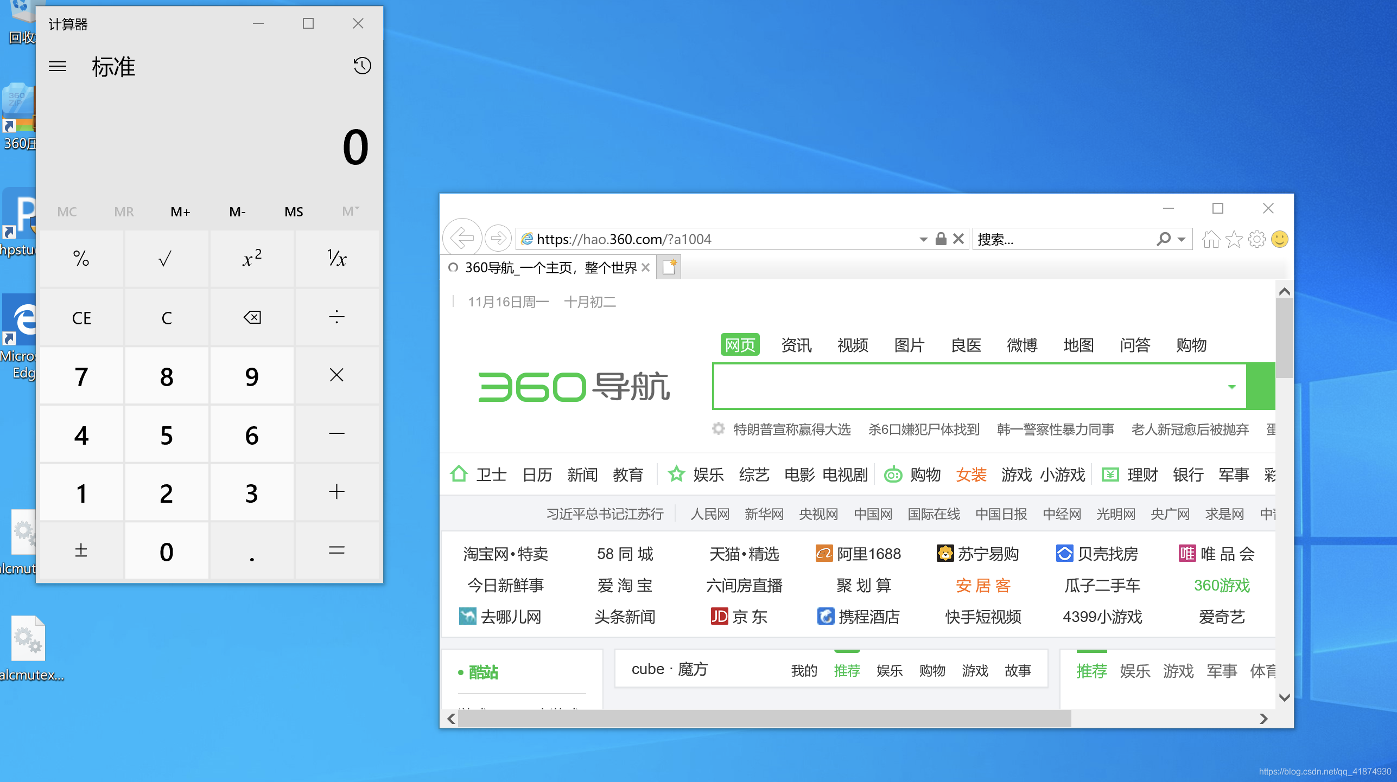
Task: Select the 图片 search category
Action: (x=909, y=345)
